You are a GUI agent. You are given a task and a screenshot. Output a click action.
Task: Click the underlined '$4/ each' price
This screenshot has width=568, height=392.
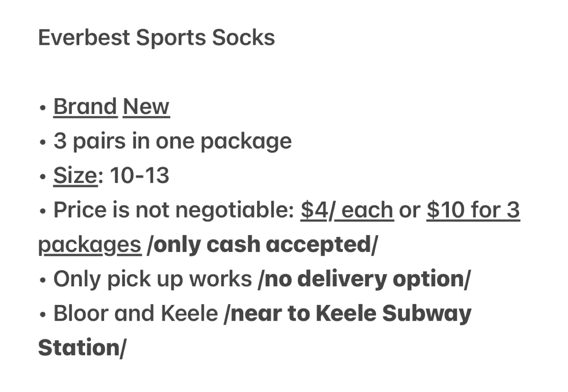coord(347,210)
